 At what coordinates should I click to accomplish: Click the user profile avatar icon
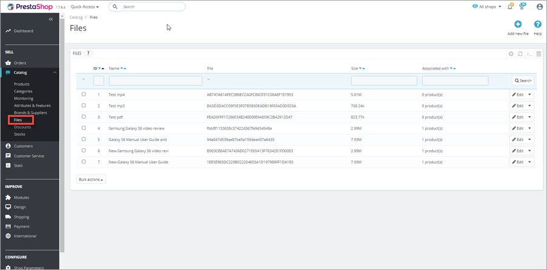[x=539, y=7]
